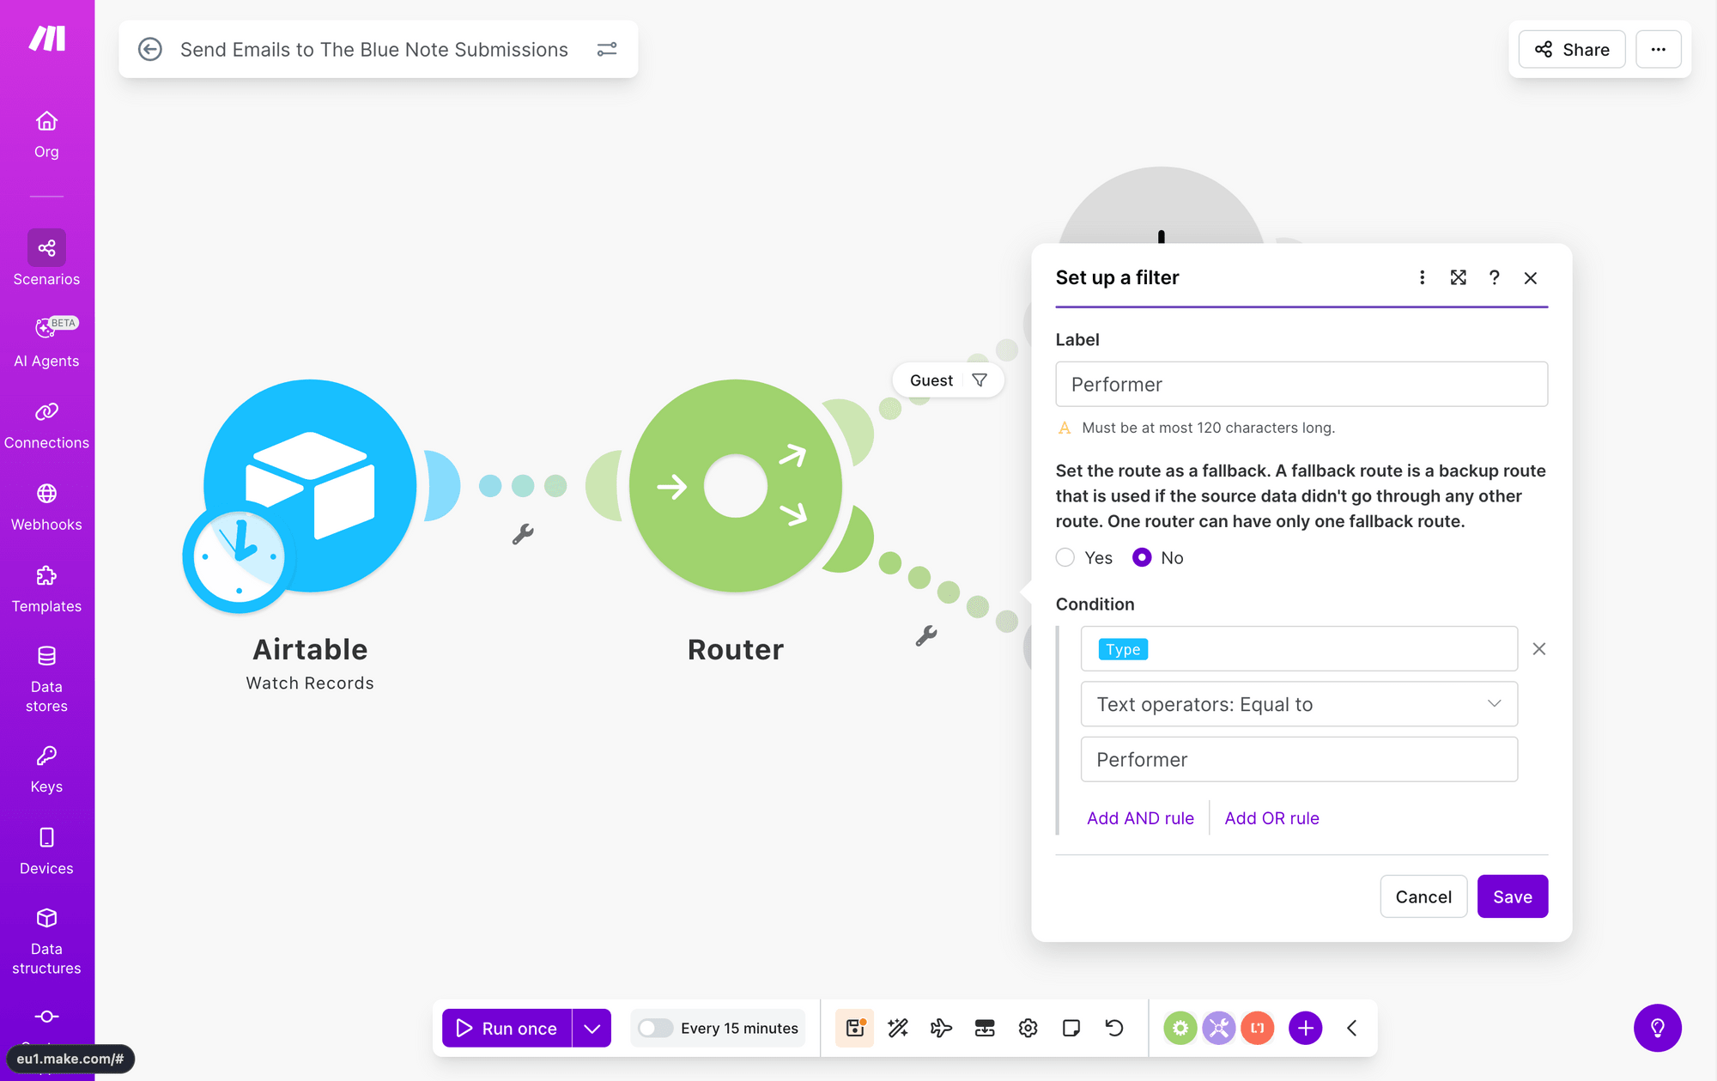
Task: Save the filter settings
Action: click(1512, 896)
